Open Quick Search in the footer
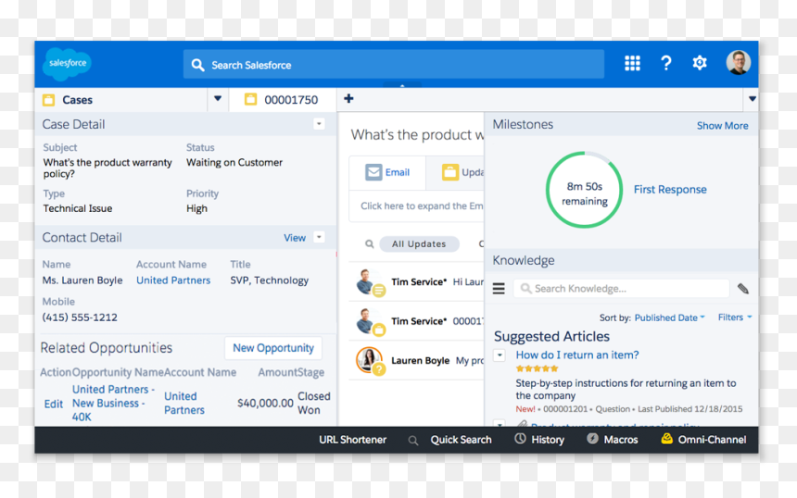This screenshot has height=498, width=797. point(461,440)
